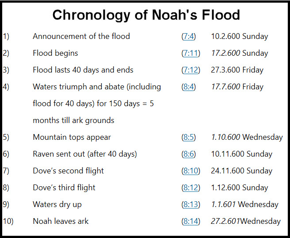Click the 8:13 verse reference
The height and width of the screenshot is (238, 290).
tap(191, 204)
